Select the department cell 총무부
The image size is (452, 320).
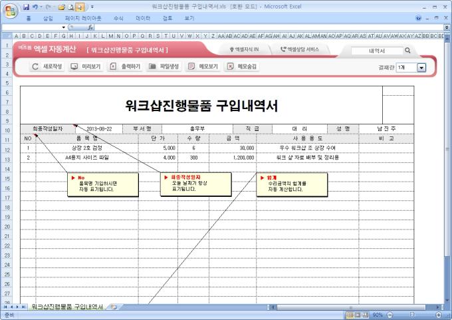point(197,129)
